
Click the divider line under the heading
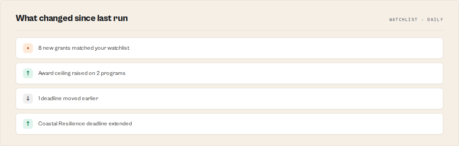pyautogui.click(x=229, y=30)
